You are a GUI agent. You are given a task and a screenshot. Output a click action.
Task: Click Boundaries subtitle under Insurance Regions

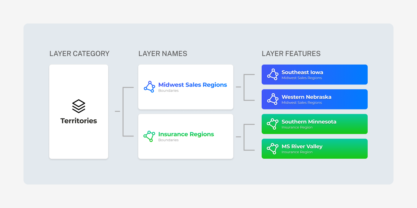[x=168, y=140]
